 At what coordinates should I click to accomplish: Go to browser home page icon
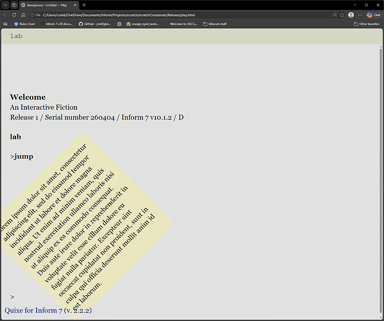click(23, 15)
